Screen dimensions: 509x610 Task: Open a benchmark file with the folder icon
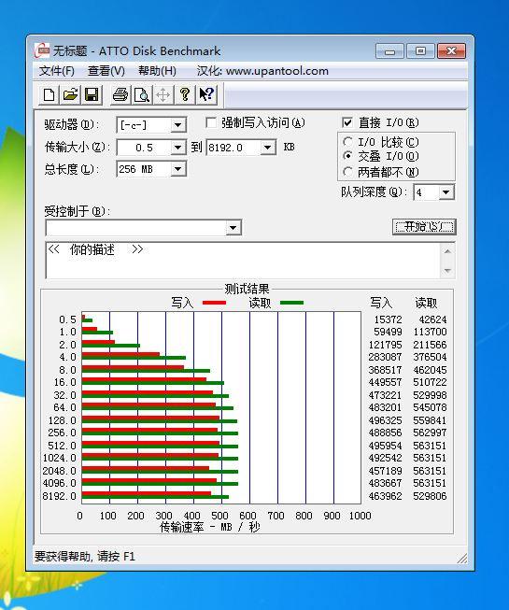70,94
